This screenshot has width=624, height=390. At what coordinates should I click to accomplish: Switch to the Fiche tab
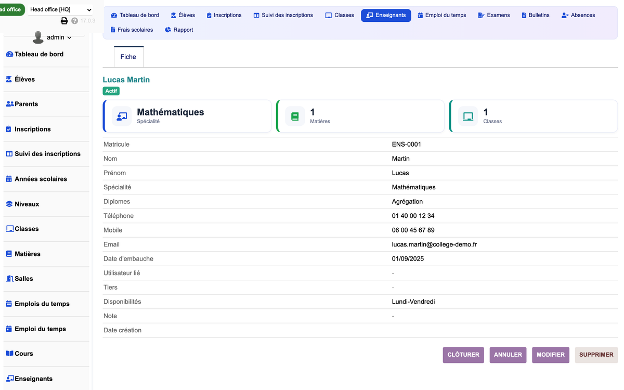point(128,57)
